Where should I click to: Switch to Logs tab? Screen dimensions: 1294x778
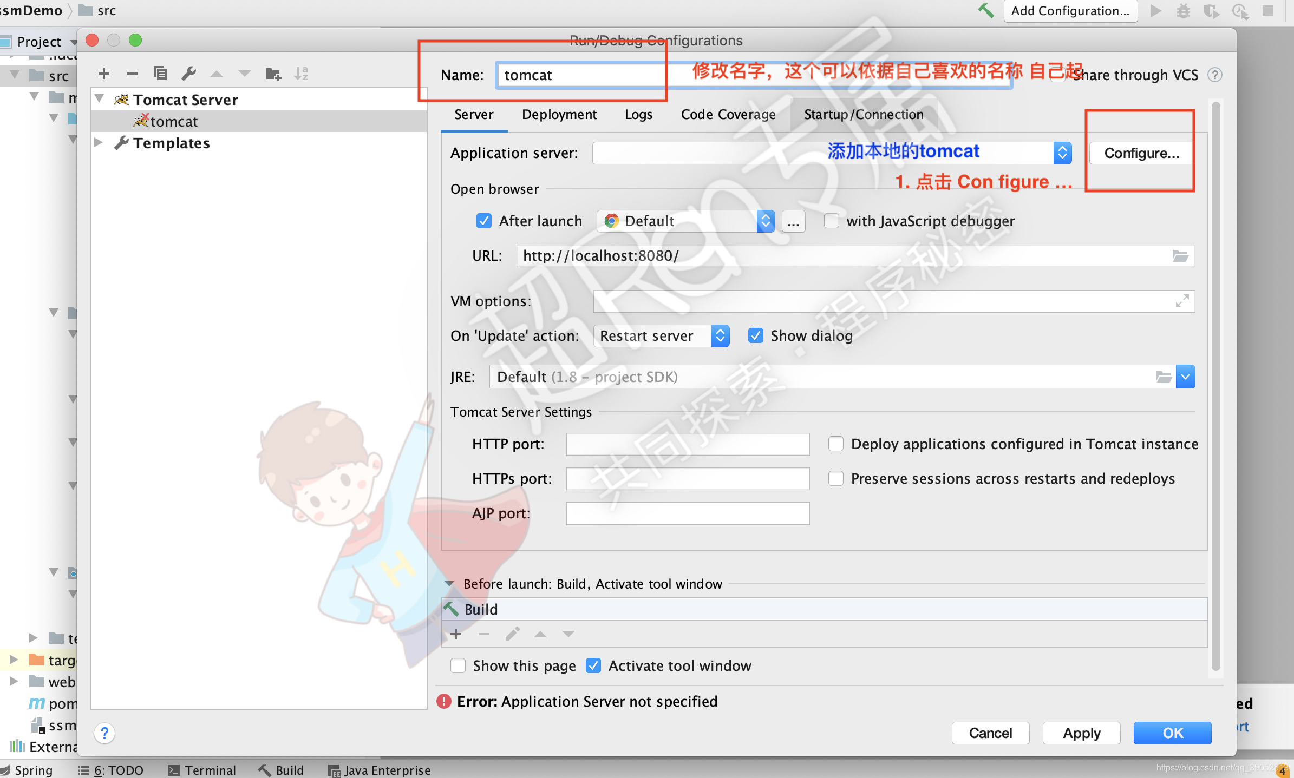638,115
